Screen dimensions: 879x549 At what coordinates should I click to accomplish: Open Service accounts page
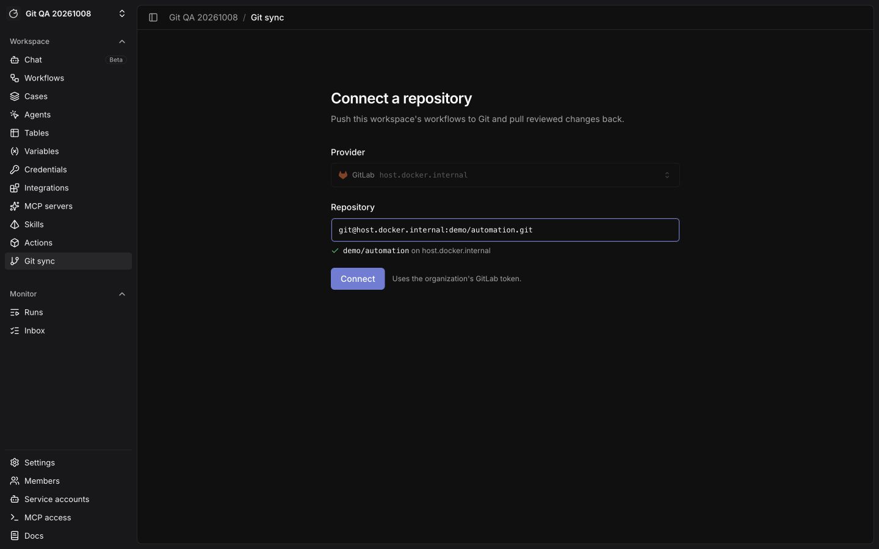point(68,500)
